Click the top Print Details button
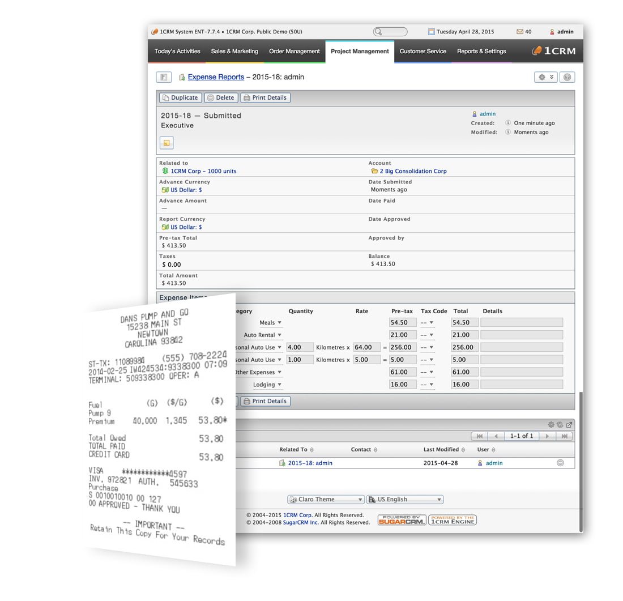623x601 pixels. coord(265,98)
